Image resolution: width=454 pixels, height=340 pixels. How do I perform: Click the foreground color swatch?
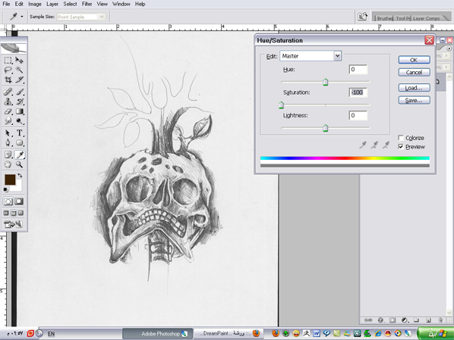pyautogui.click(x=10, y=179)
